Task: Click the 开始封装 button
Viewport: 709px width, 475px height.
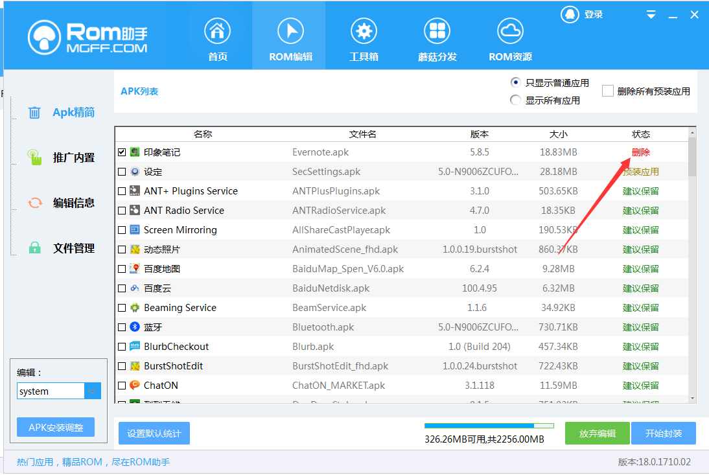Action: coord(664,434)
